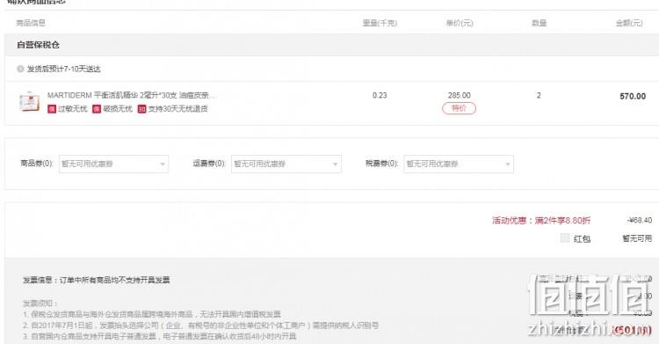659x344 pixels.
Task: Click the 单价(元) column header
Action: pyautogui.click(x=460, y=23)
